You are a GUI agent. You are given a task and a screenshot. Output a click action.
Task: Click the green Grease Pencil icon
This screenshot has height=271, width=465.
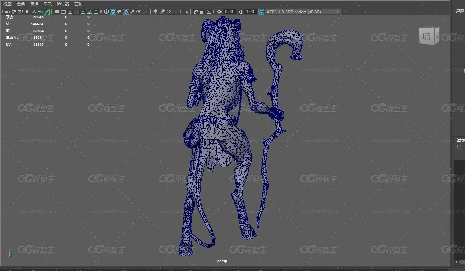tap(47, 12)
